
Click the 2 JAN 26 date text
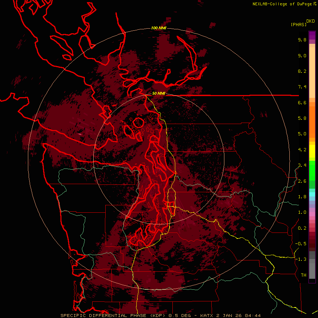pos(229,316)
